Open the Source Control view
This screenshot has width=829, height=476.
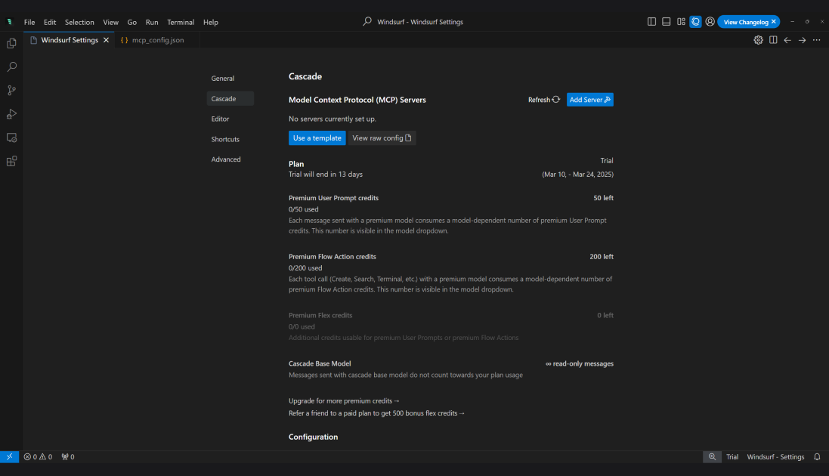tap(11, 91)
